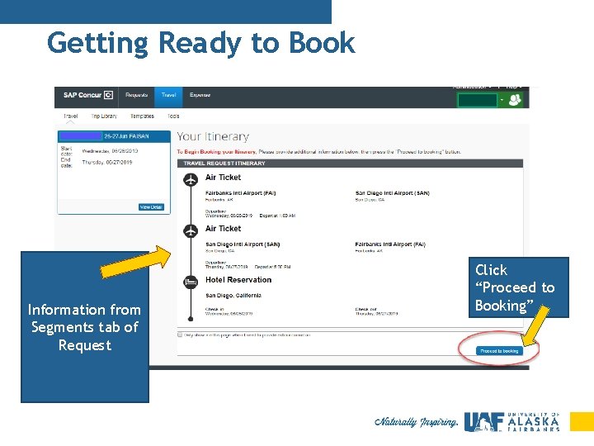Open the Tools sub-tab
Screen dimensions: 594x446
[x=173, y=116]
